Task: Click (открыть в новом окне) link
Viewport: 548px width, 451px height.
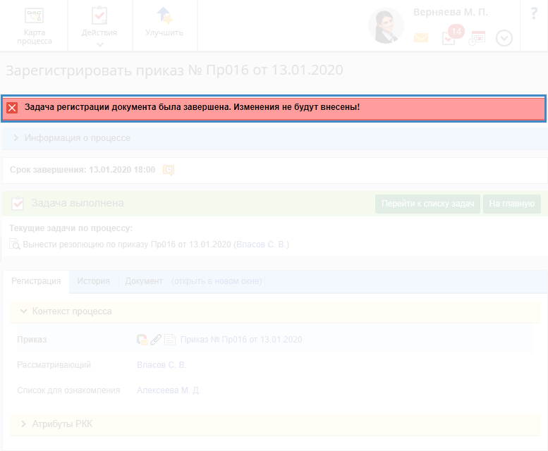Action: pos(217,281)
